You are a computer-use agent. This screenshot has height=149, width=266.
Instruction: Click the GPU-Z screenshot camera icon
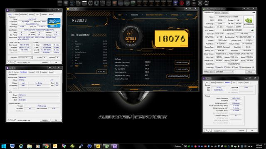click(254, 13)
